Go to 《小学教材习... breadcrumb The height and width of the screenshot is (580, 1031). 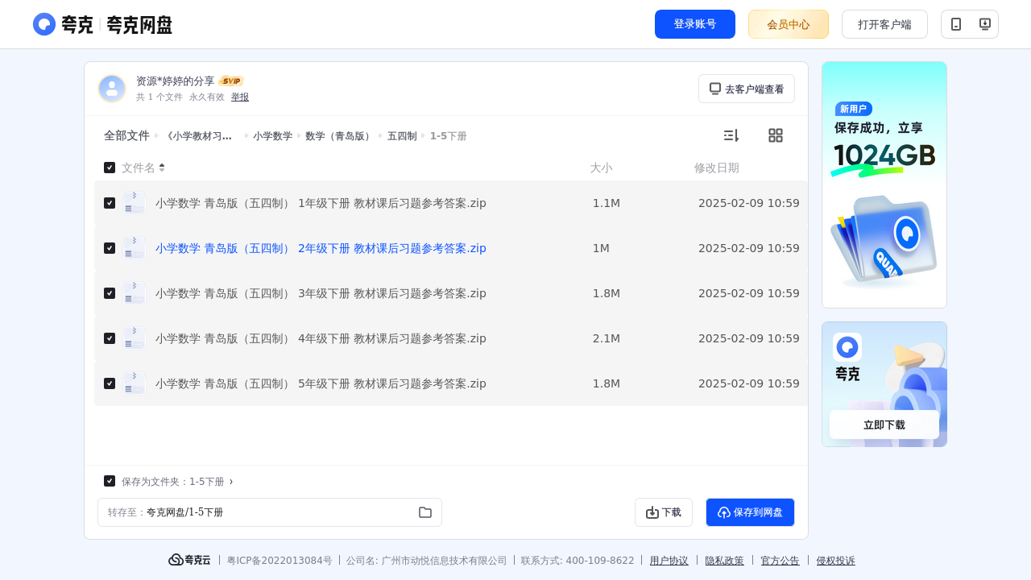click(x=199, y=136)
